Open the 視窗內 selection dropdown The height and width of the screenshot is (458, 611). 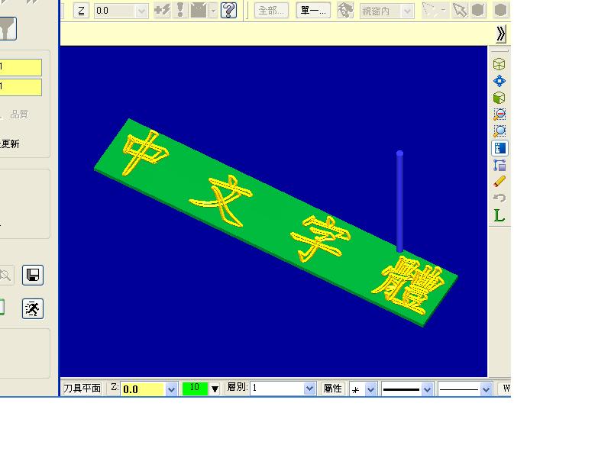point(386,11)
